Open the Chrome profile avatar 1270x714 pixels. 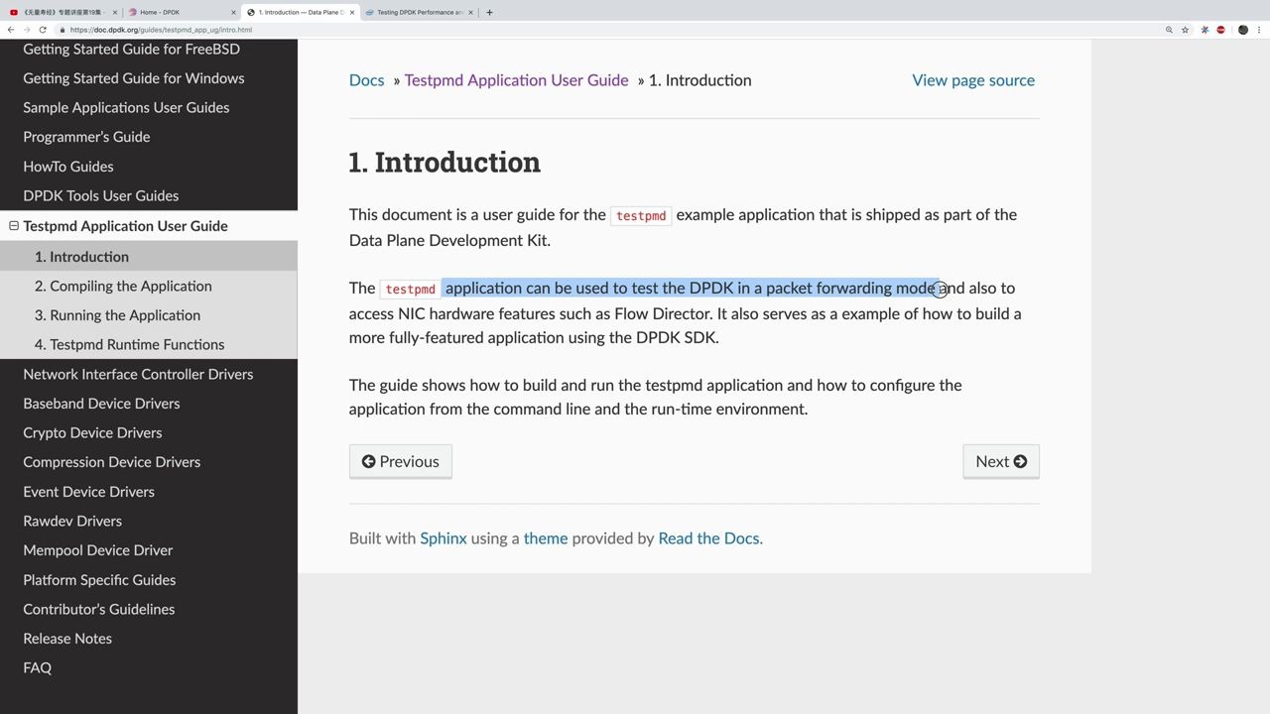pos(1243,30)
